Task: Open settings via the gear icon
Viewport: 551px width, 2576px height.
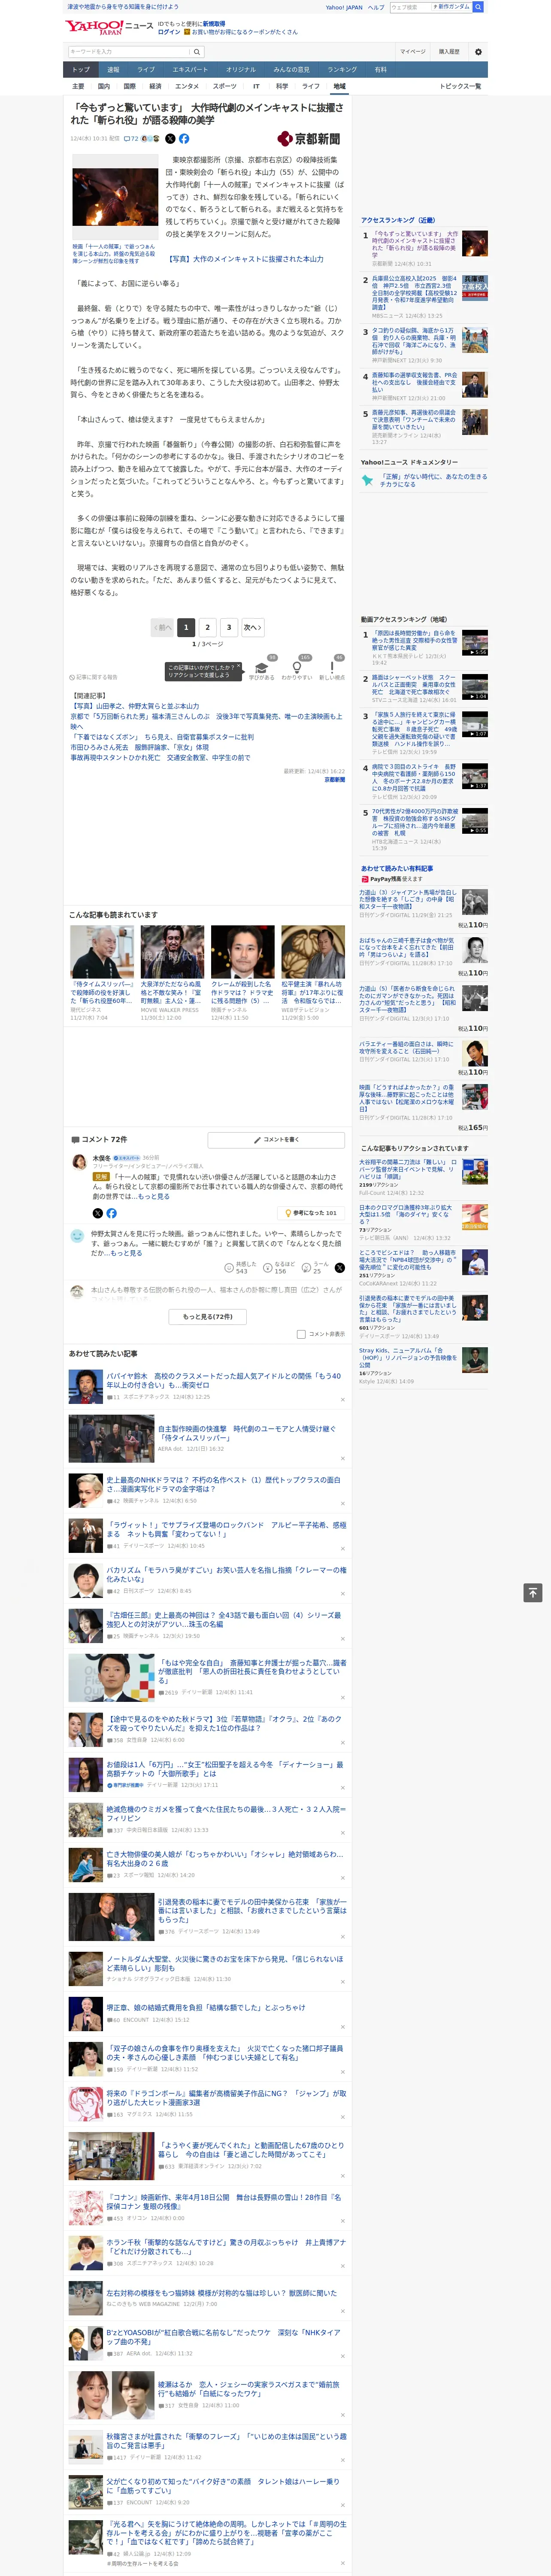Action: coord(478,51)
